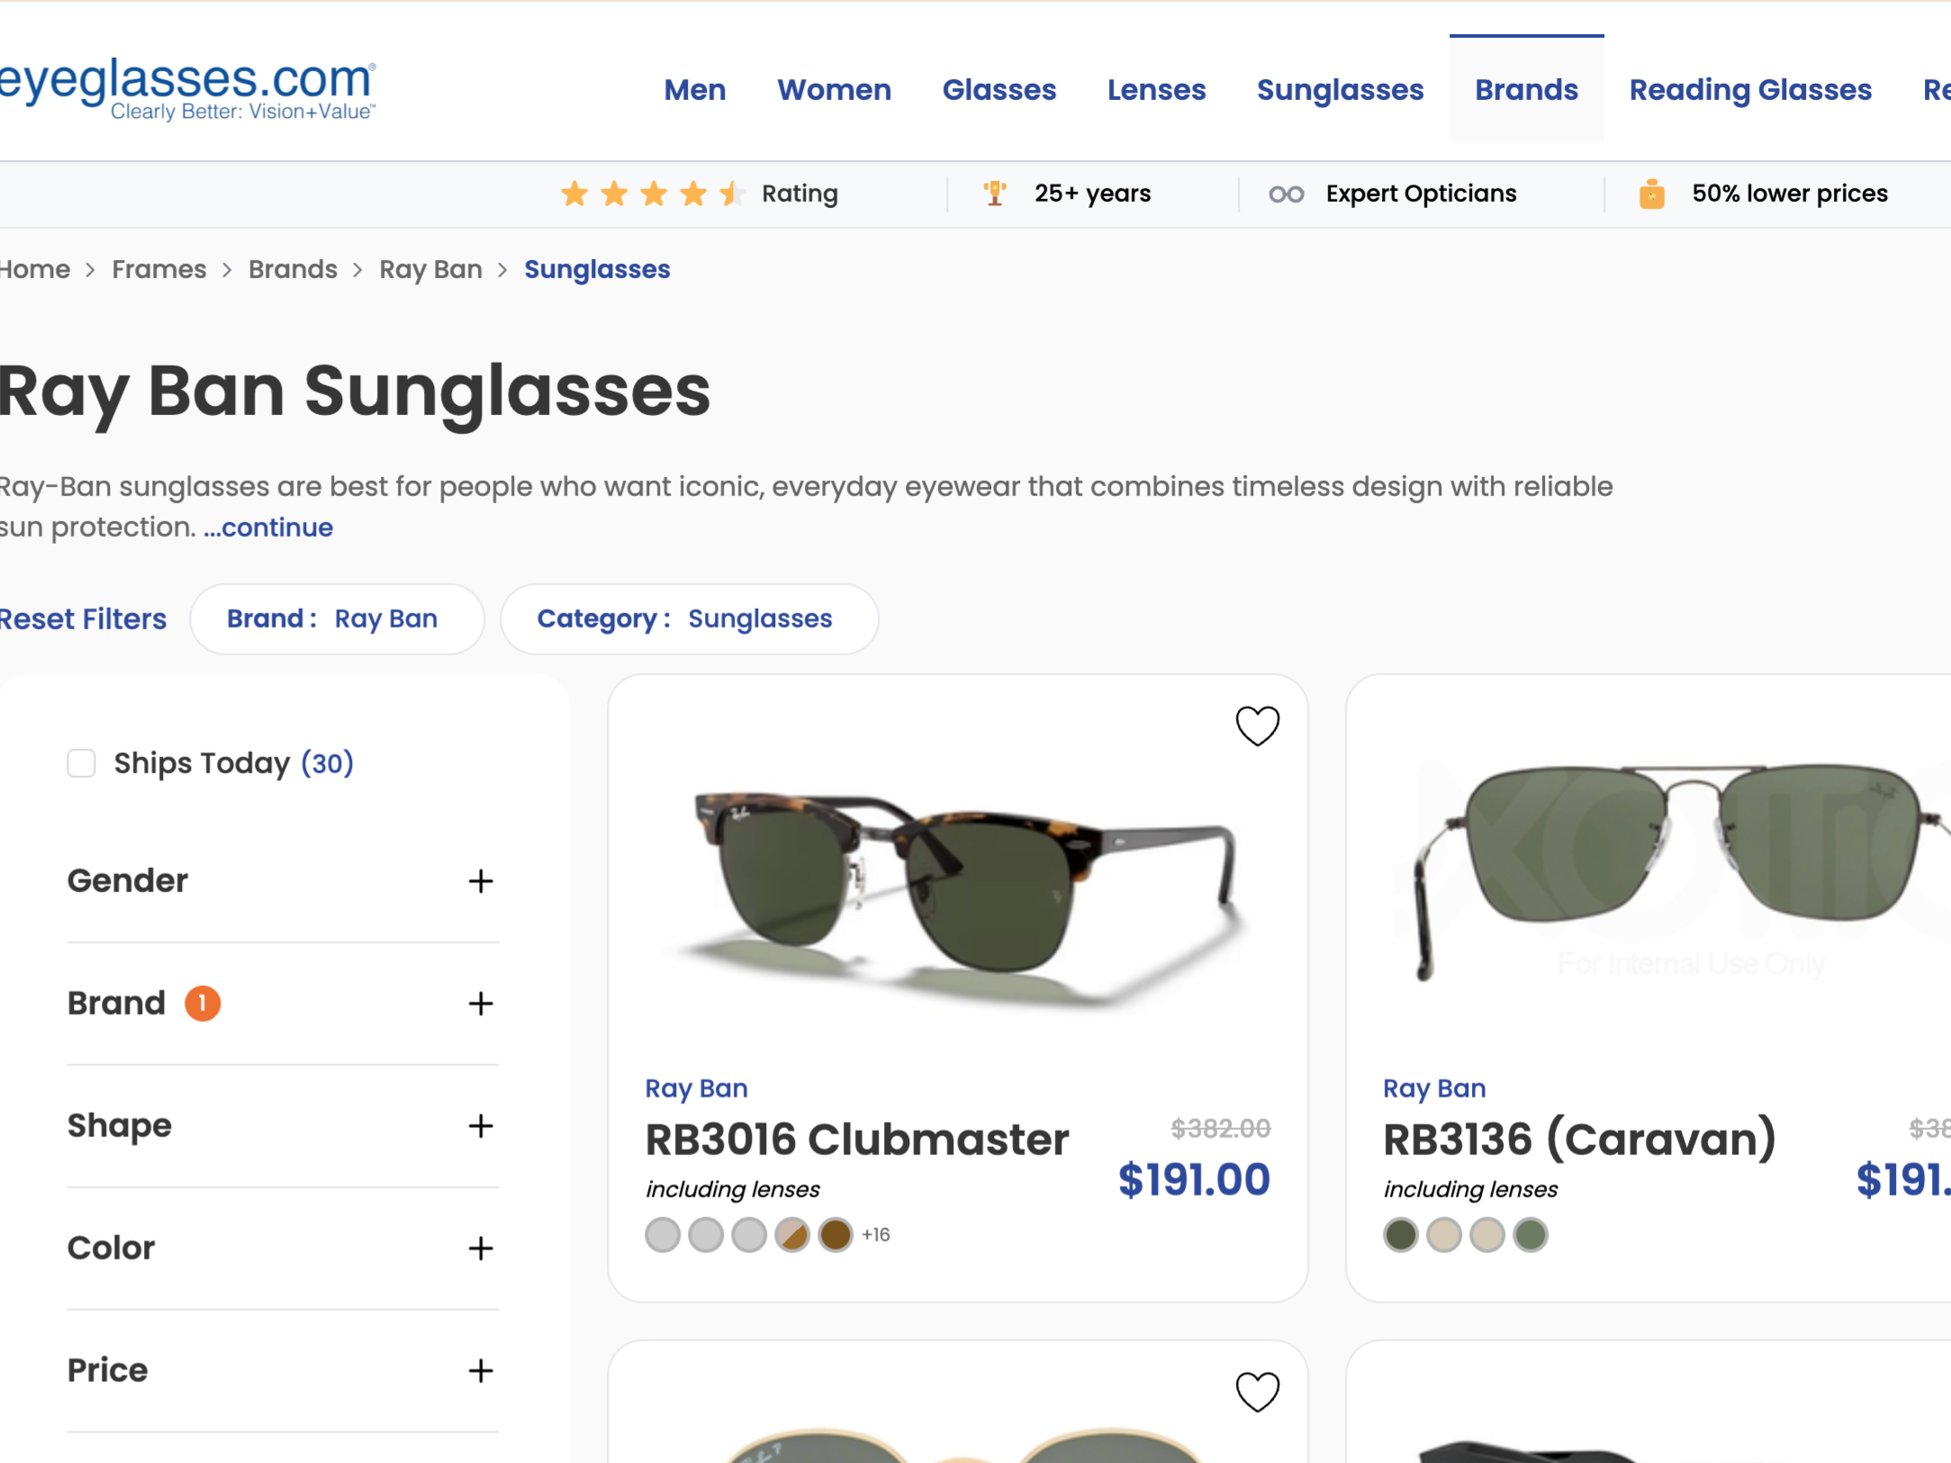1951x1463 pixels.
Task: Remove the Brand: Ray Ban filter chip
Action: coord(338,619)
